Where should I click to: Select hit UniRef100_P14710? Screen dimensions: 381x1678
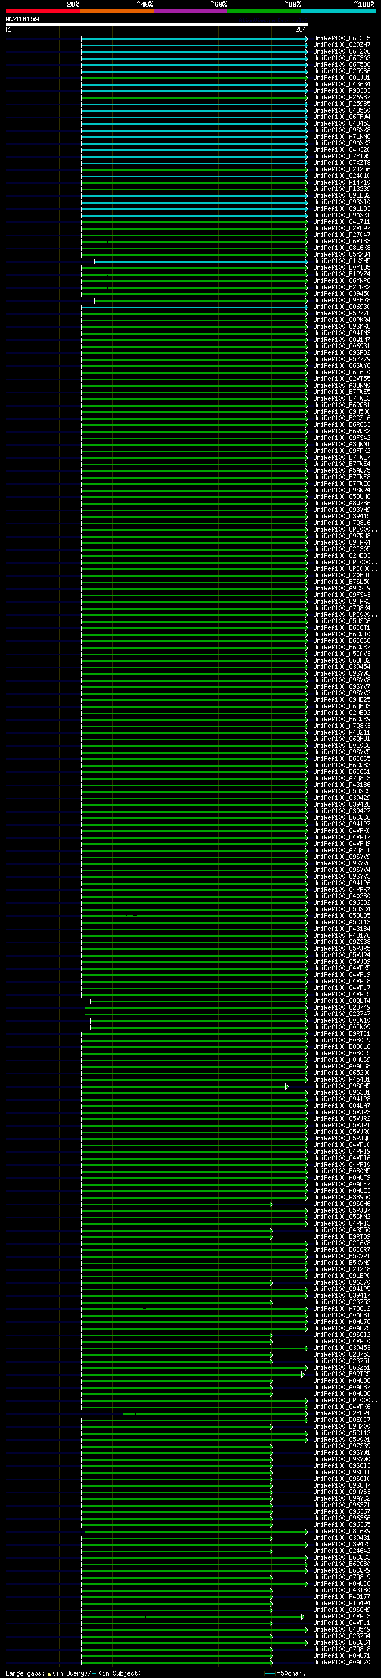tap(342, 182)
